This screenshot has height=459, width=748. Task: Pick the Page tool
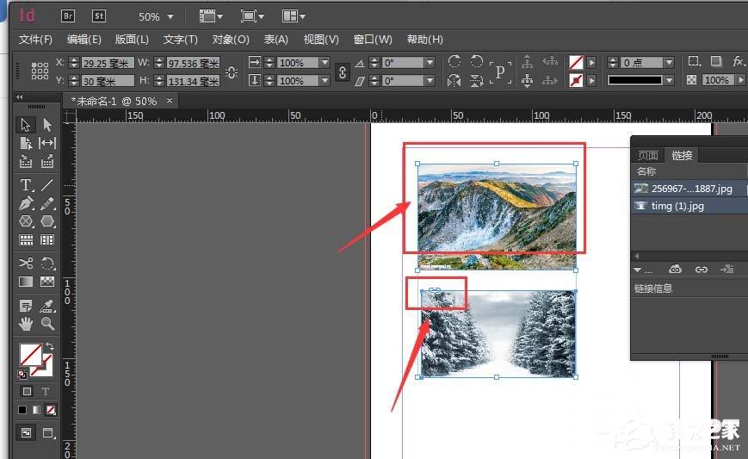(26, 143)
